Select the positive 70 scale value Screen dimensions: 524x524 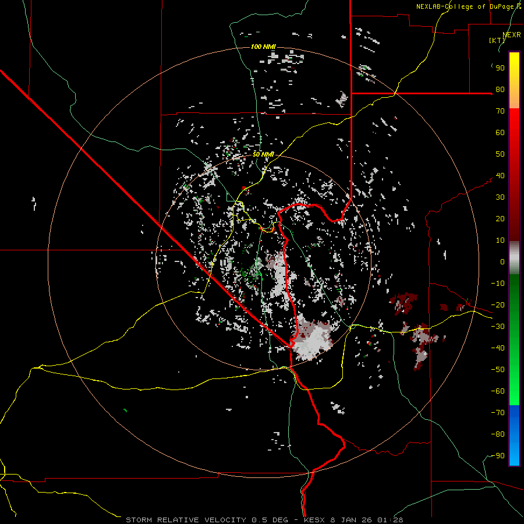click(500, 111)
